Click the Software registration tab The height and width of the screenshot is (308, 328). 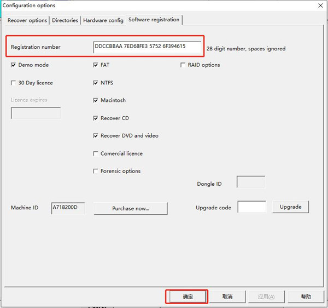pyautogui.click(x=154, y=20)
